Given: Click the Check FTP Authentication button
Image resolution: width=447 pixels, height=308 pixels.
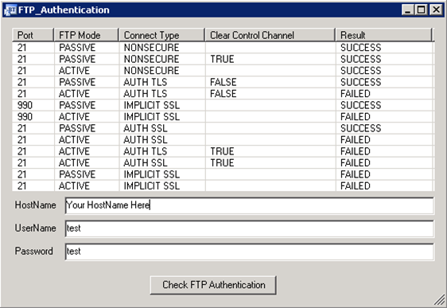Looking at the screenshot, I should point(213,285).
